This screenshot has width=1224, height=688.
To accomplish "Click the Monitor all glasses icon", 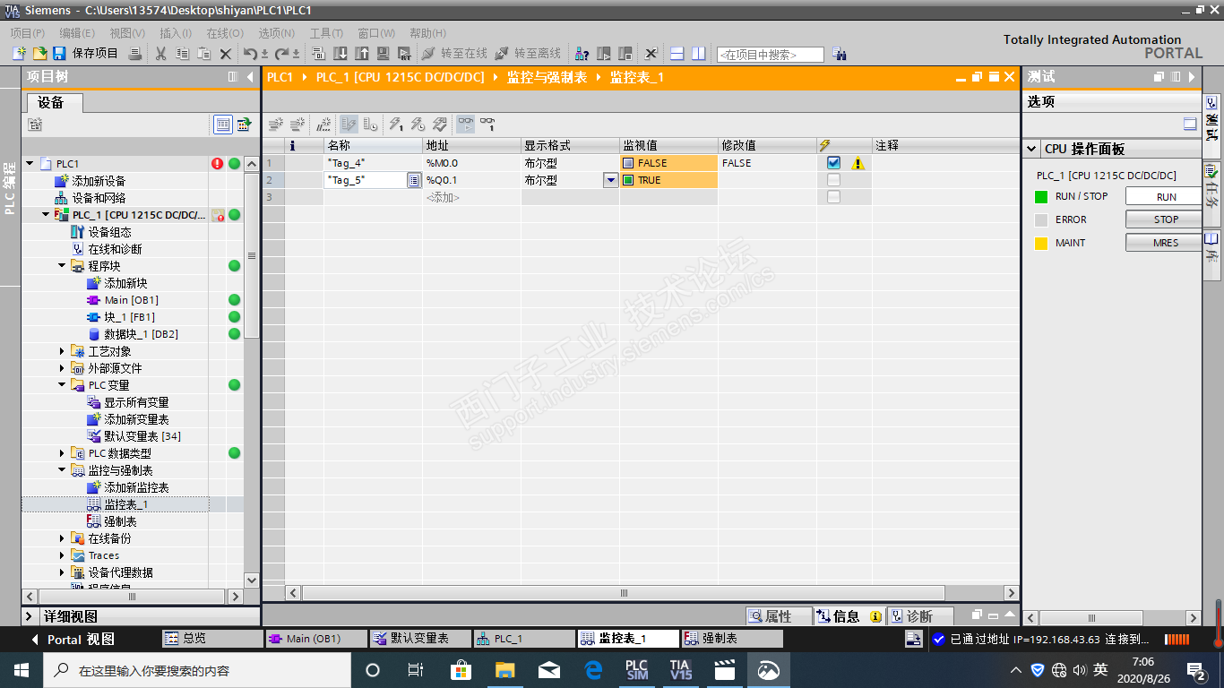I will pos(466,125).
